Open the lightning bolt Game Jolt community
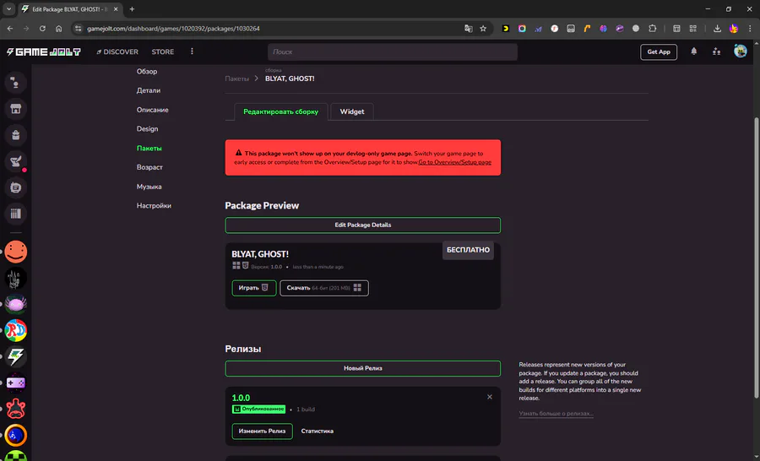The height and width of the screenshot is (461, 760). [x=15, y=357]
